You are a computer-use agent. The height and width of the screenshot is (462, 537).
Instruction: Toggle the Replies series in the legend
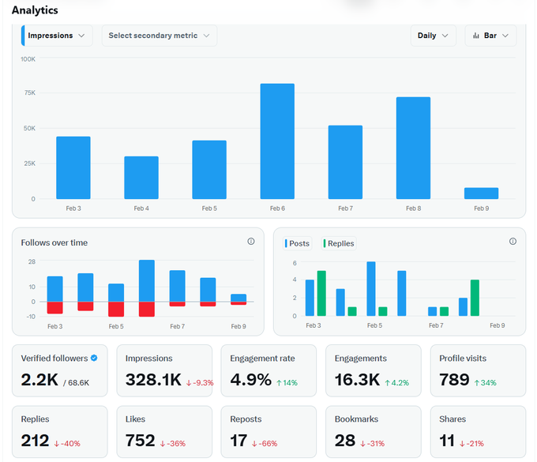click(x=339, y=243)
